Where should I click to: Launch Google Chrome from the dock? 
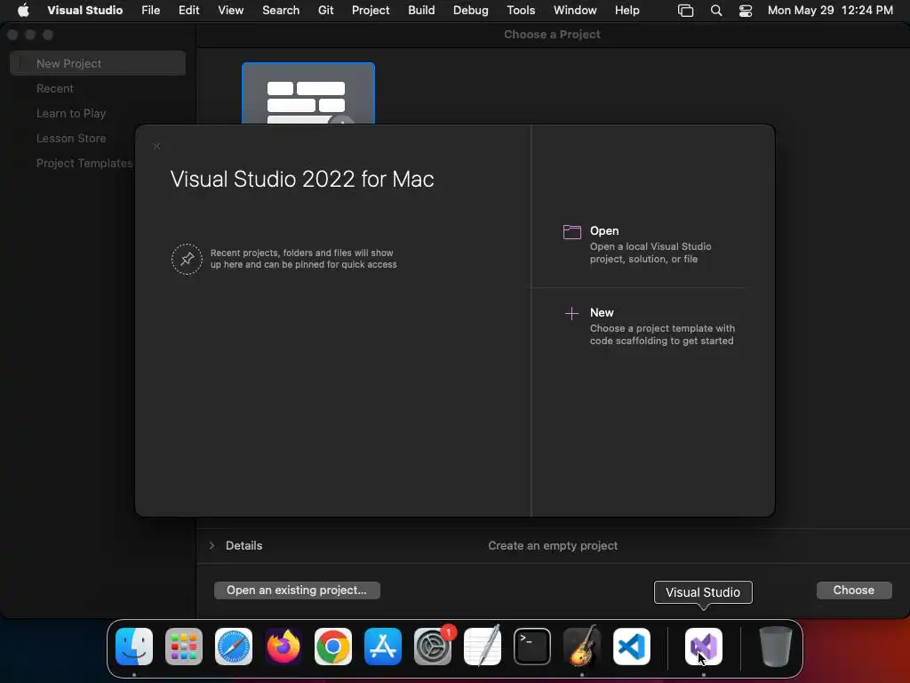point(333,647)
